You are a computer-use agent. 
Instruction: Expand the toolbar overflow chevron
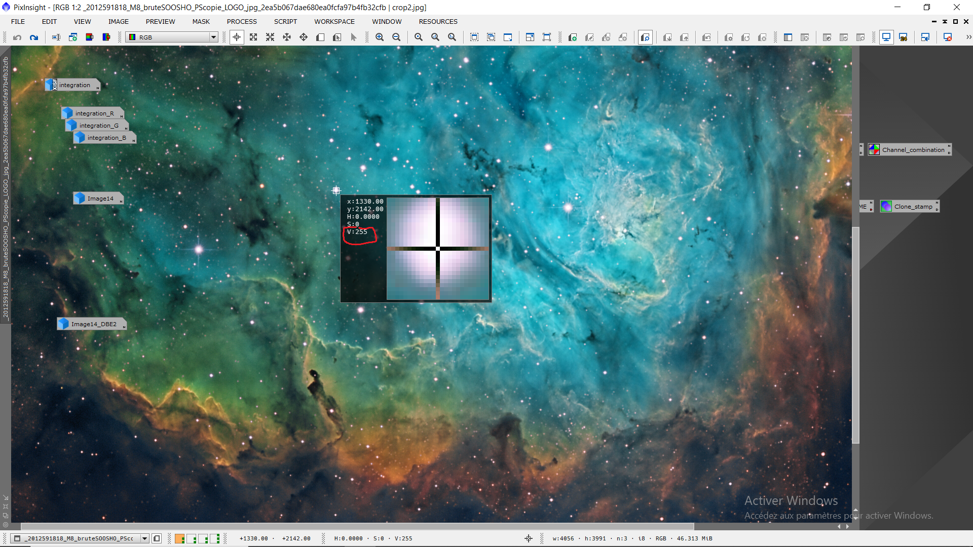pos(968,37)
